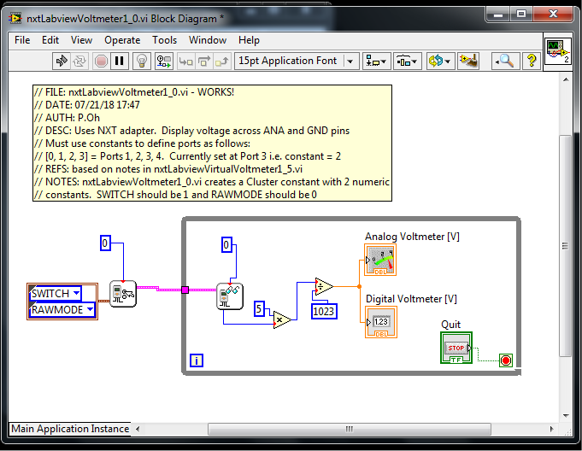Open the Operate menu
This screenshot has height=451, width=582.
point(122,40)
